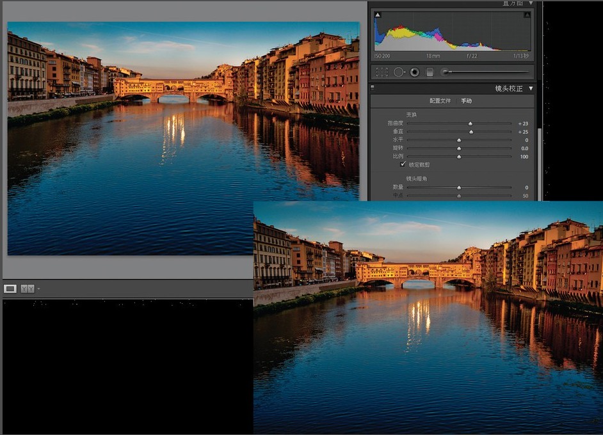Toggle the 镜头校正 panel on/off switch

pos(373,88)
